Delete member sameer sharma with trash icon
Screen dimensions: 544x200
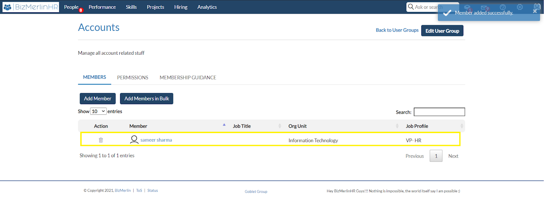click(x=101, y=140)
